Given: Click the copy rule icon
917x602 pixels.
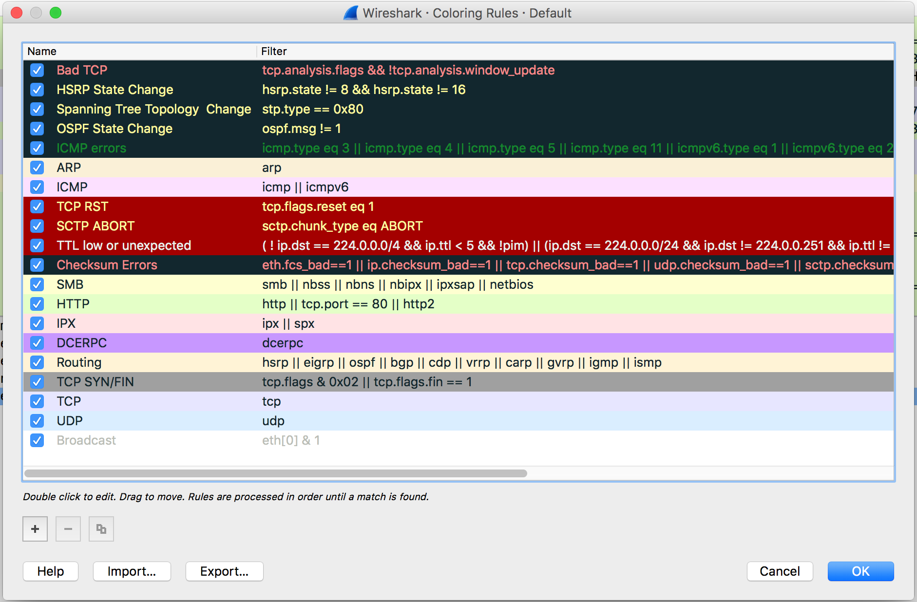Looking at the screenshot, I should pyautogui.click(x=101, y=529).
